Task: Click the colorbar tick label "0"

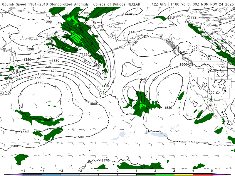Action: [117, 171]
